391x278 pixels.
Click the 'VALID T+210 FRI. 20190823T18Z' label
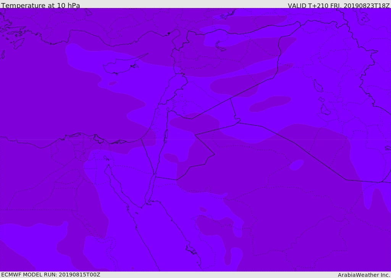[339, 5]
